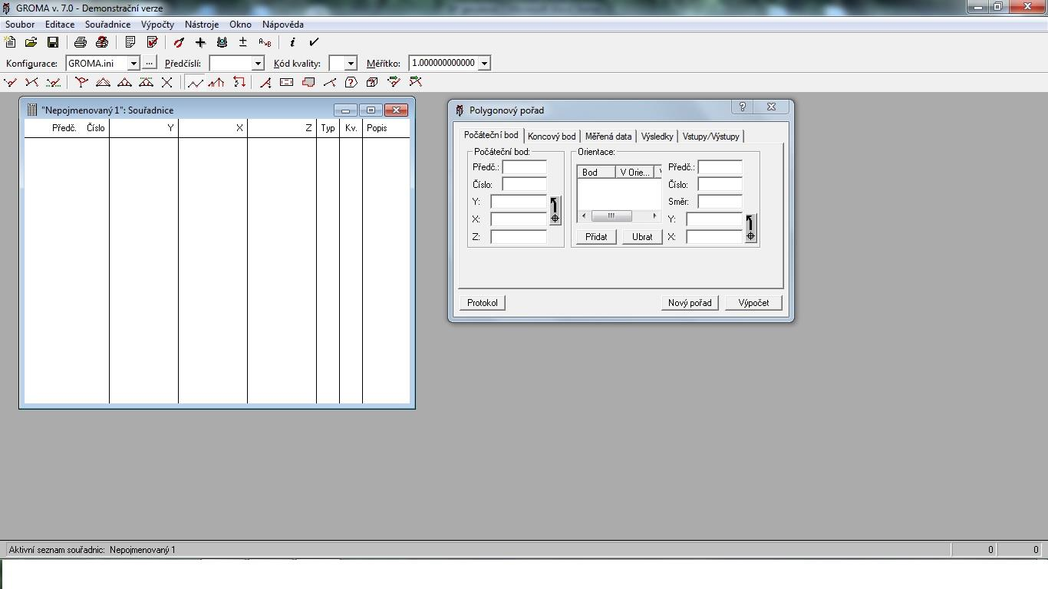The image size is (1048, 589).
Task: Open the Měřítko dropdown
Action: [484, 63]
